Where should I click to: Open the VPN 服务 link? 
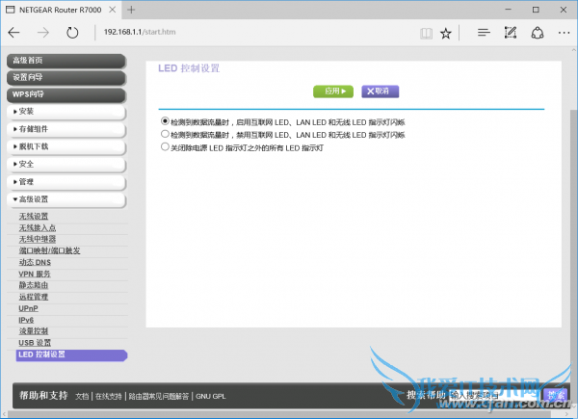(35, 275)
